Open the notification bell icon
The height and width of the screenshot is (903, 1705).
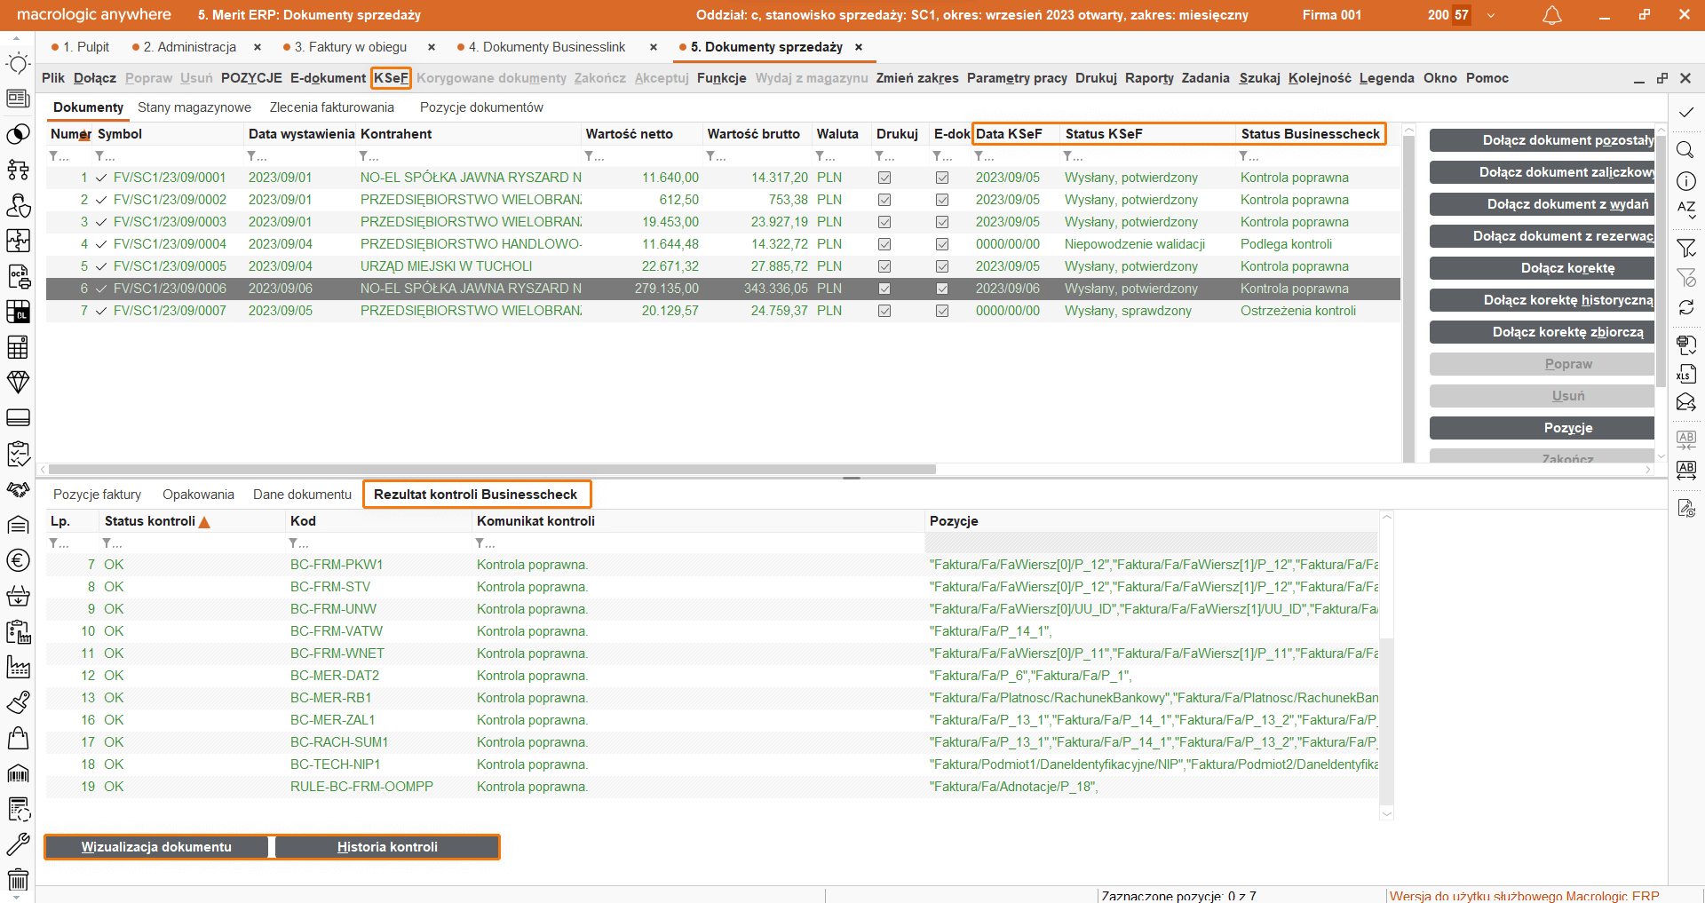pos(1551,15)
